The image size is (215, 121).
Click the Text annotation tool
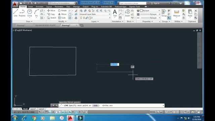point(115,13)
